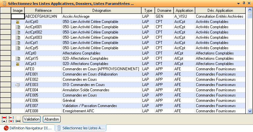This screenshot has width=253, height=132.
Task: Click the document icon beside AfCpt15
Action: 18,58
